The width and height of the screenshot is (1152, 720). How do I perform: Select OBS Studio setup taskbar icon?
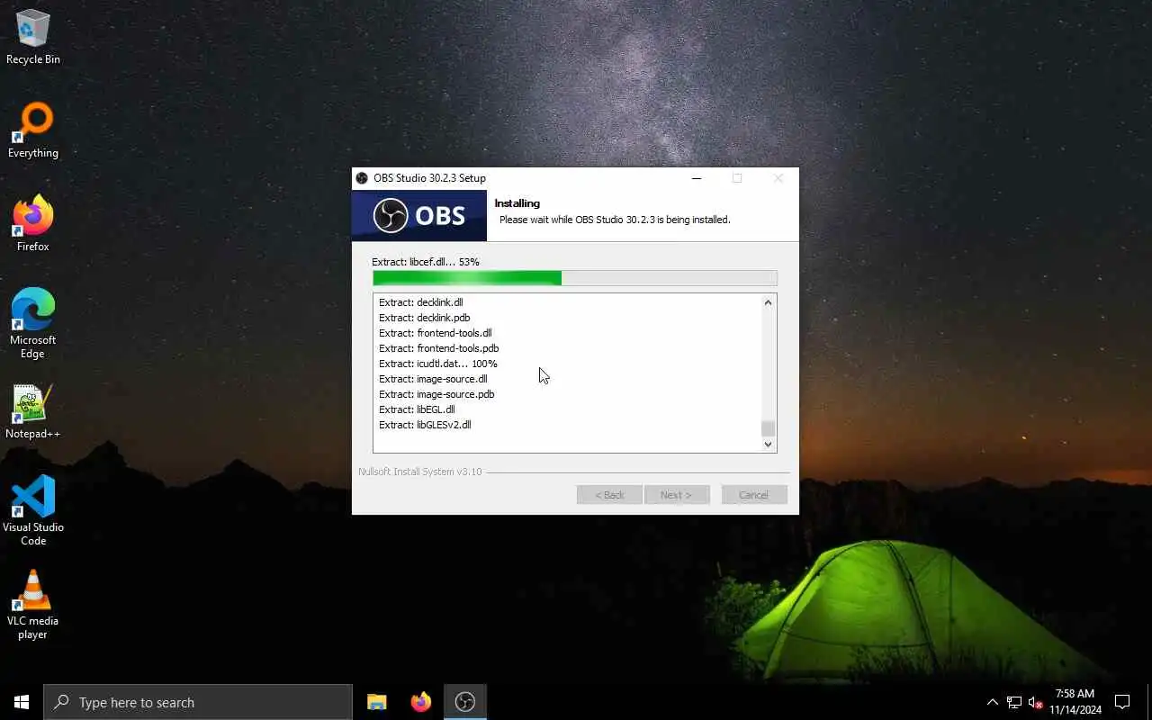click(x=465, y=702)
